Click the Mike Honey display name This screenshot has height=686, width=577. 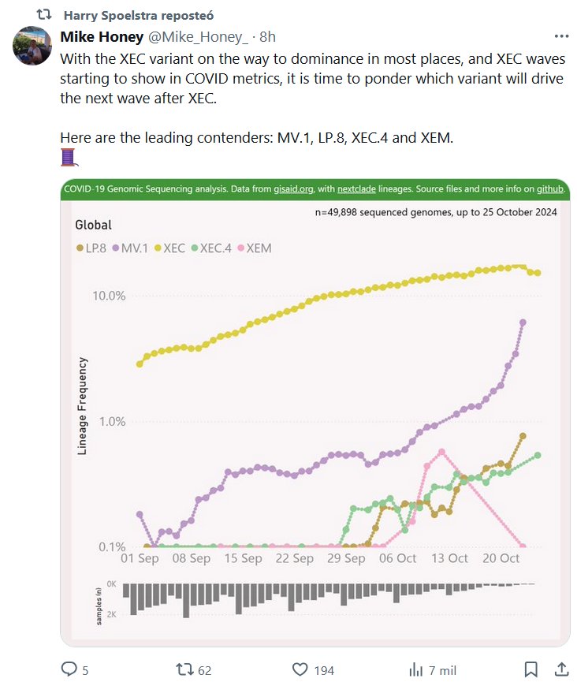pos(102,37)
